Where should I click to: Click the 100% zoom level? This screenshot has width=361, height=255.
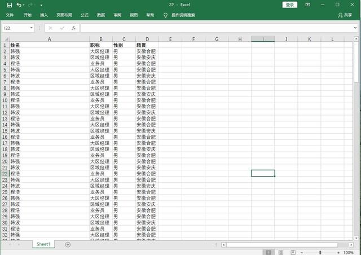349,253
